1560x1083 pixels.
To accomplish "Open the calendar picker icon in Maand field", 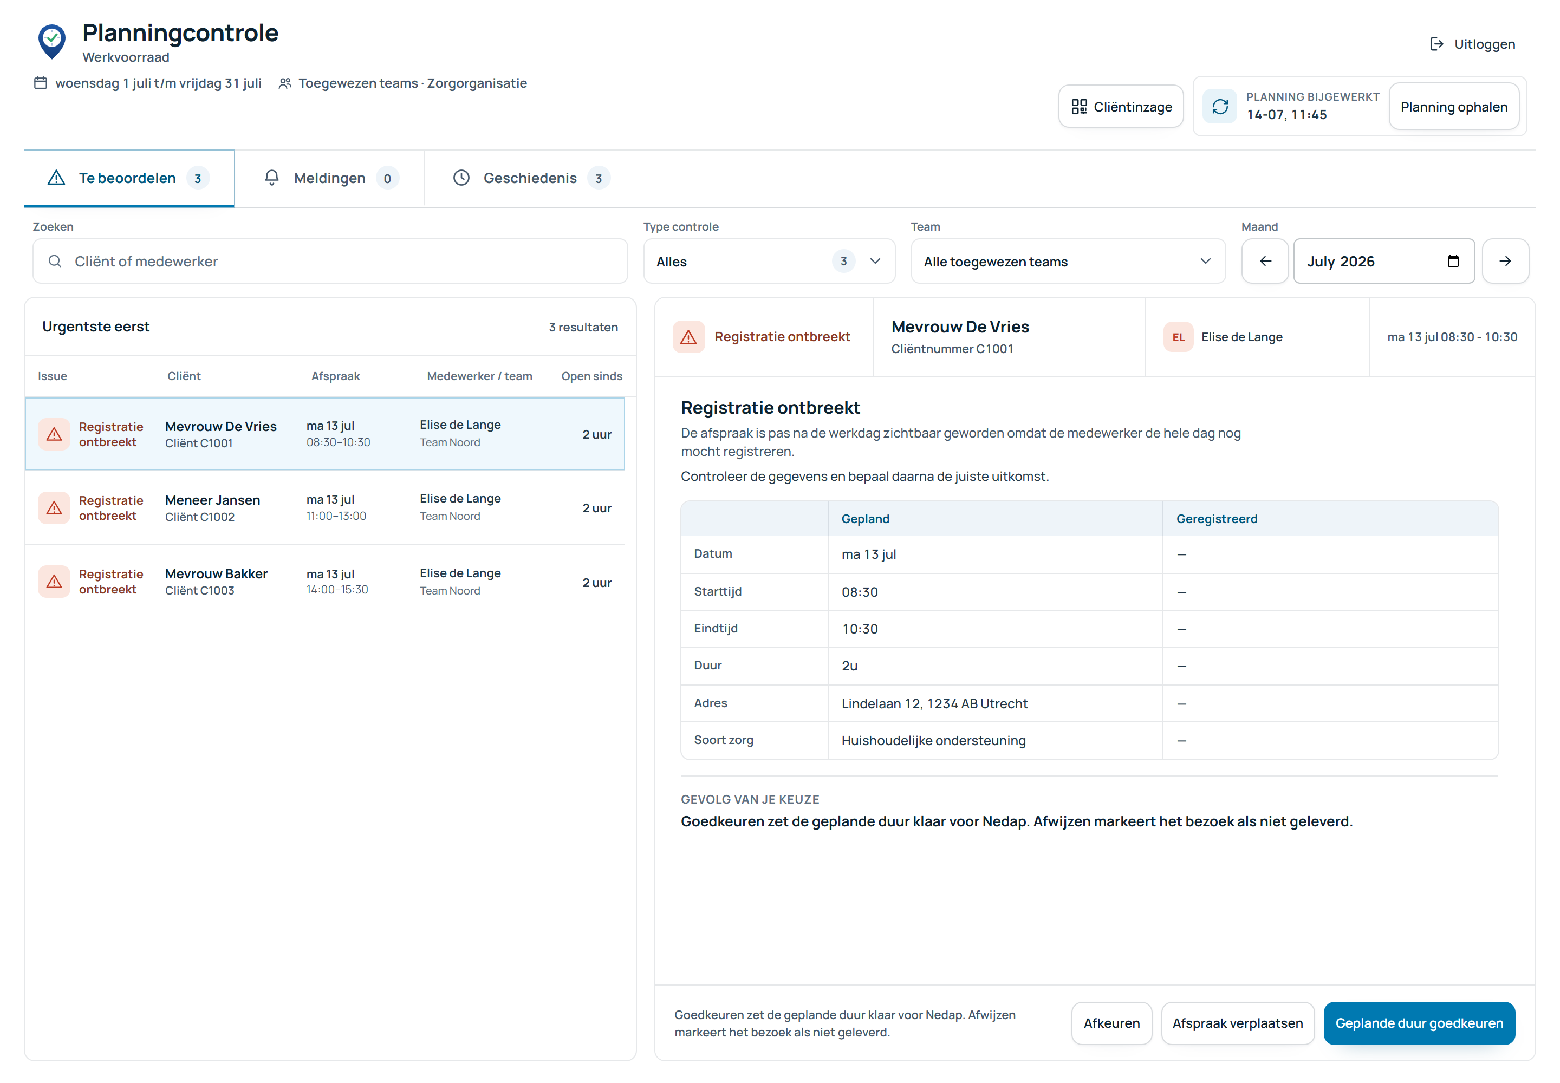I will pyautogui.click(x=1453, y=261).
